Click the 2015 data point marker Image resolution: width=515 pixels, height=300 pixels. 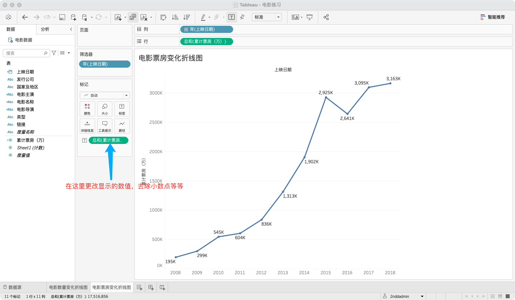coord(326,97)
